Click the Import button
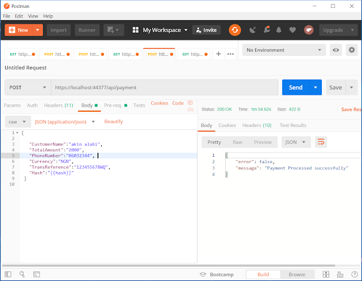This screenshot has width=362, height=281. (x=59, y=30)
